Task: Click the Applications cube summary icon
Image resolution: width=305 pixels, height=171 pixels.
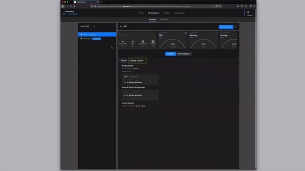Action: (x=143, y=41)
